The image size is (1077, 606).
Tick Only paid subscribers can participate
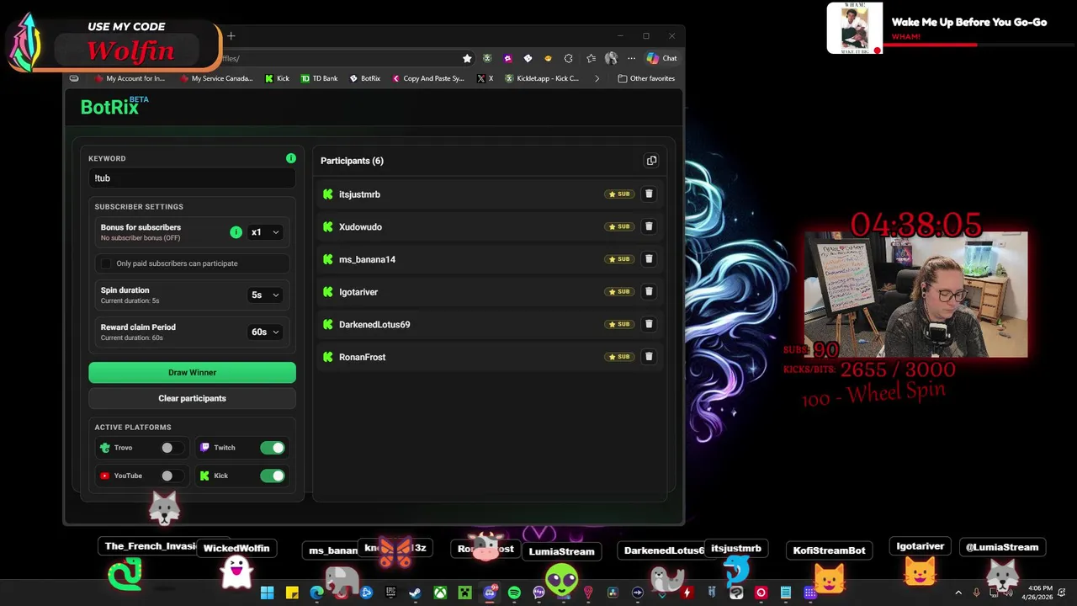coord(106,263)
